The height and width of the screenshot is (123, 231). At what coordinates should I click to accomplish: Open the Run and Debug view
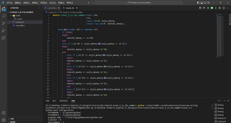[x=4, y=30]
